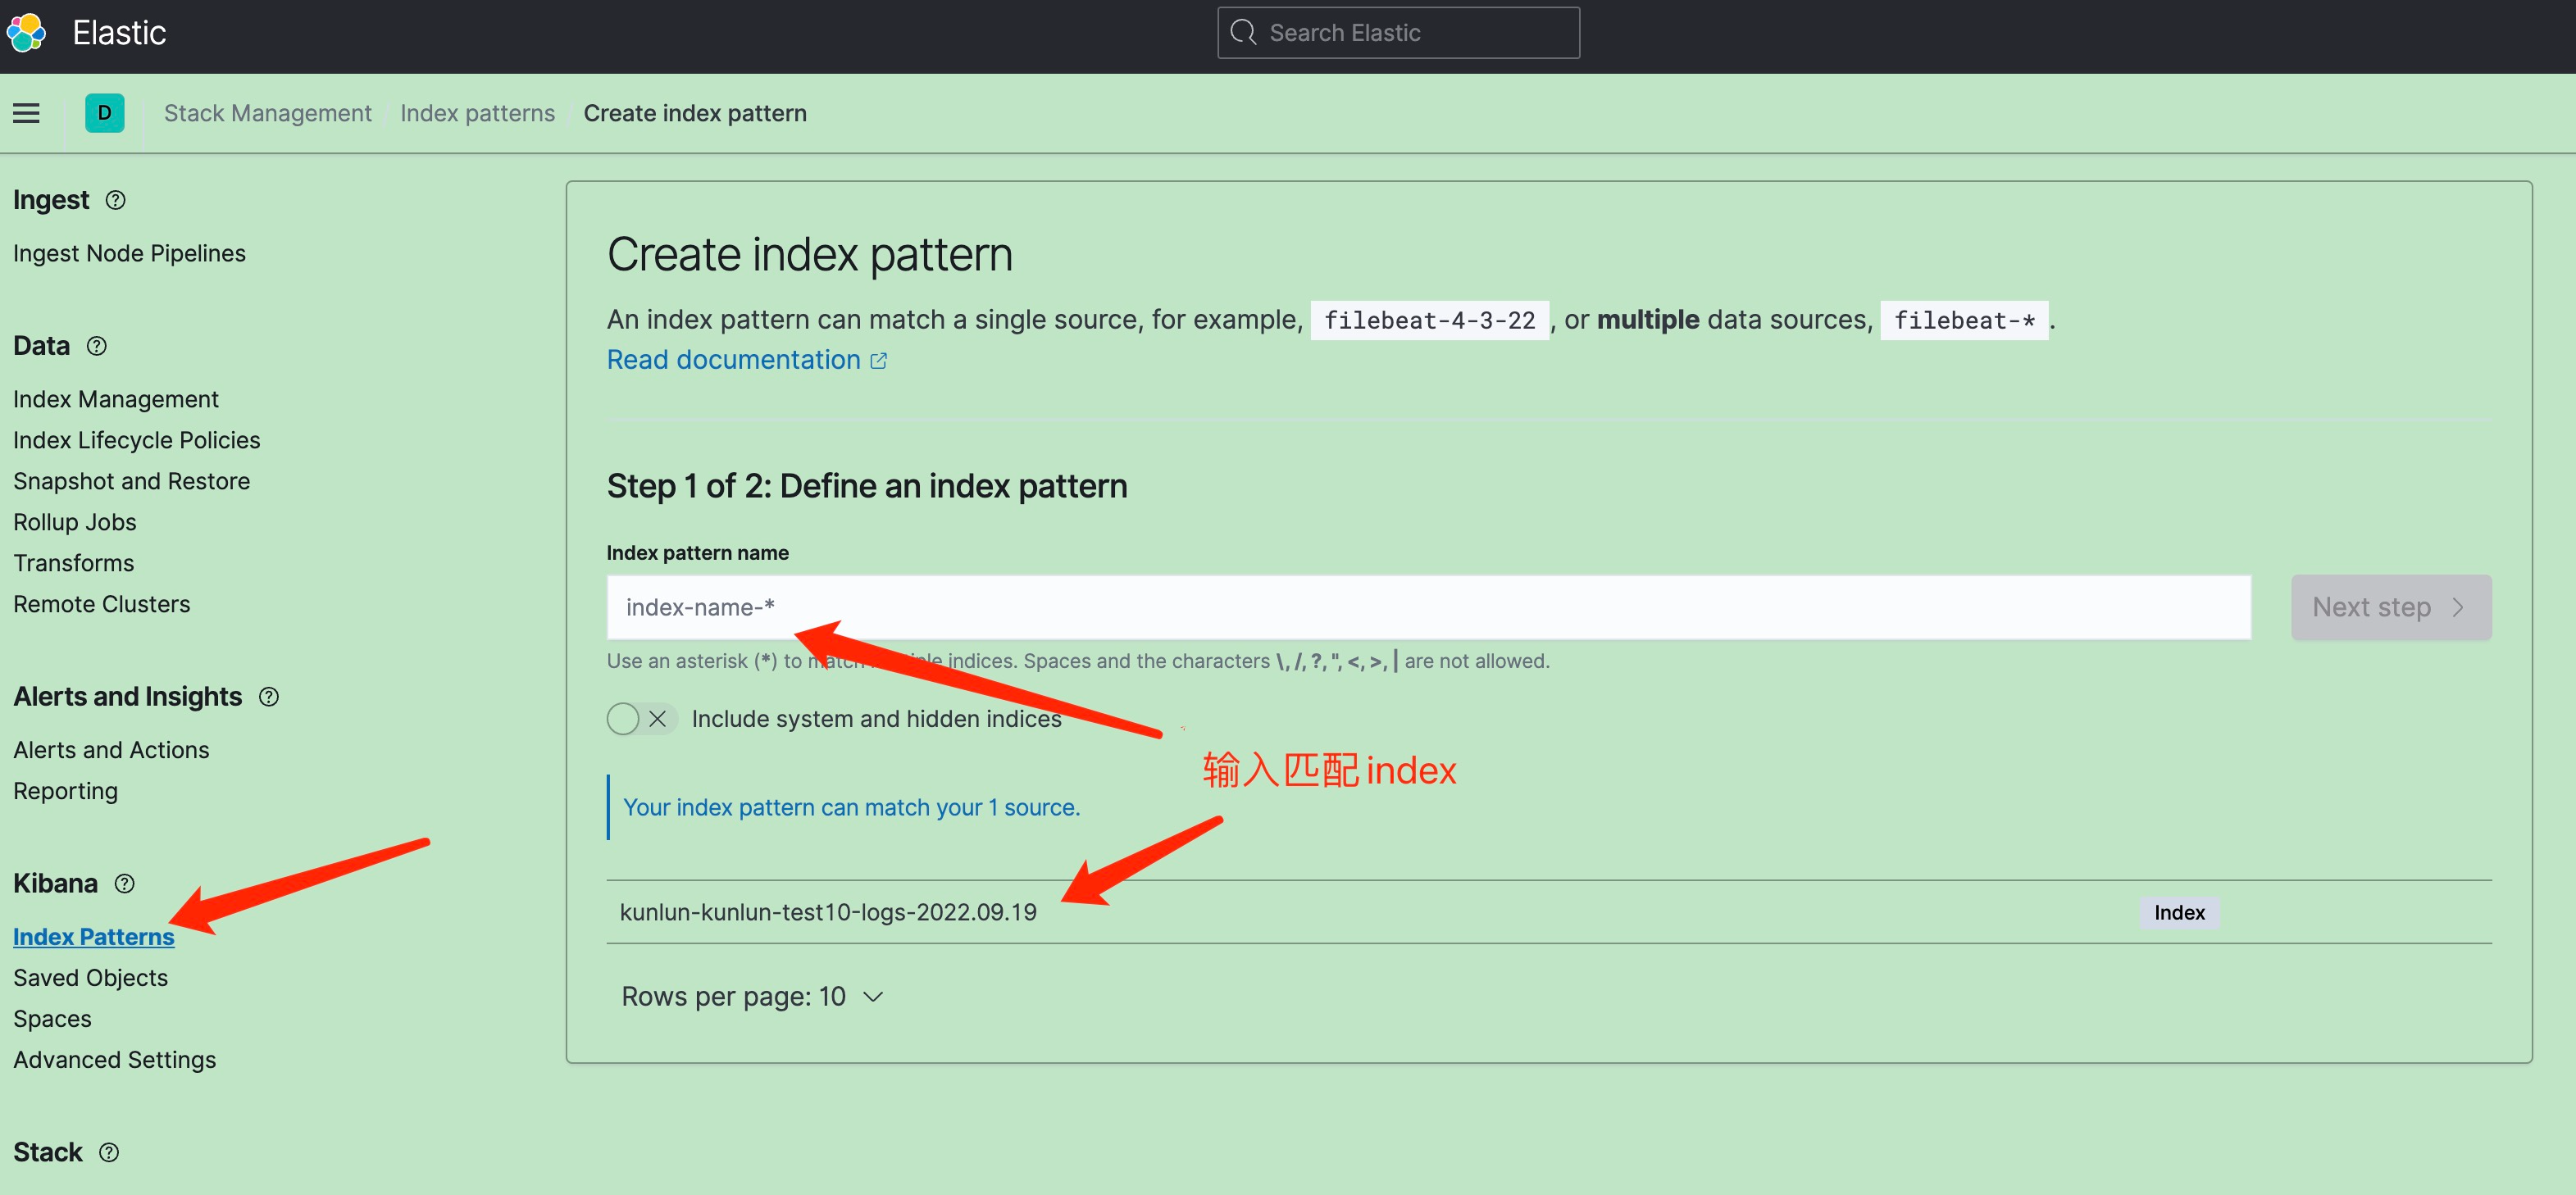
Task: Go to Index patterns breadcrumb
Action: (x=477, y=113)
